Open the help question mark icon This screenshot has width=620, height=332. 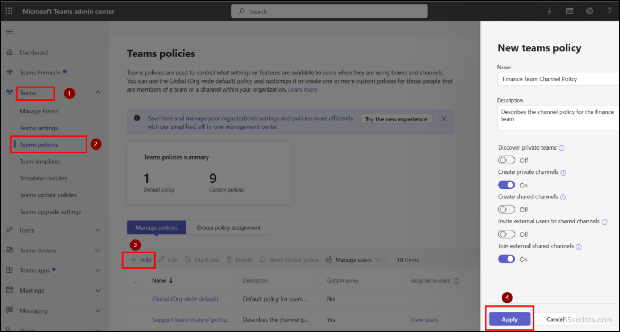[x=609, y=11]
